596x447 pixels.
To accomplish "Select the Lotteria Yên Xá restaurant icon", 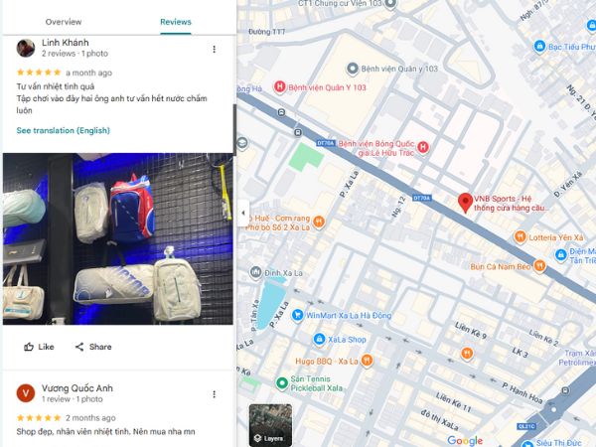I will tap(520, 236).
